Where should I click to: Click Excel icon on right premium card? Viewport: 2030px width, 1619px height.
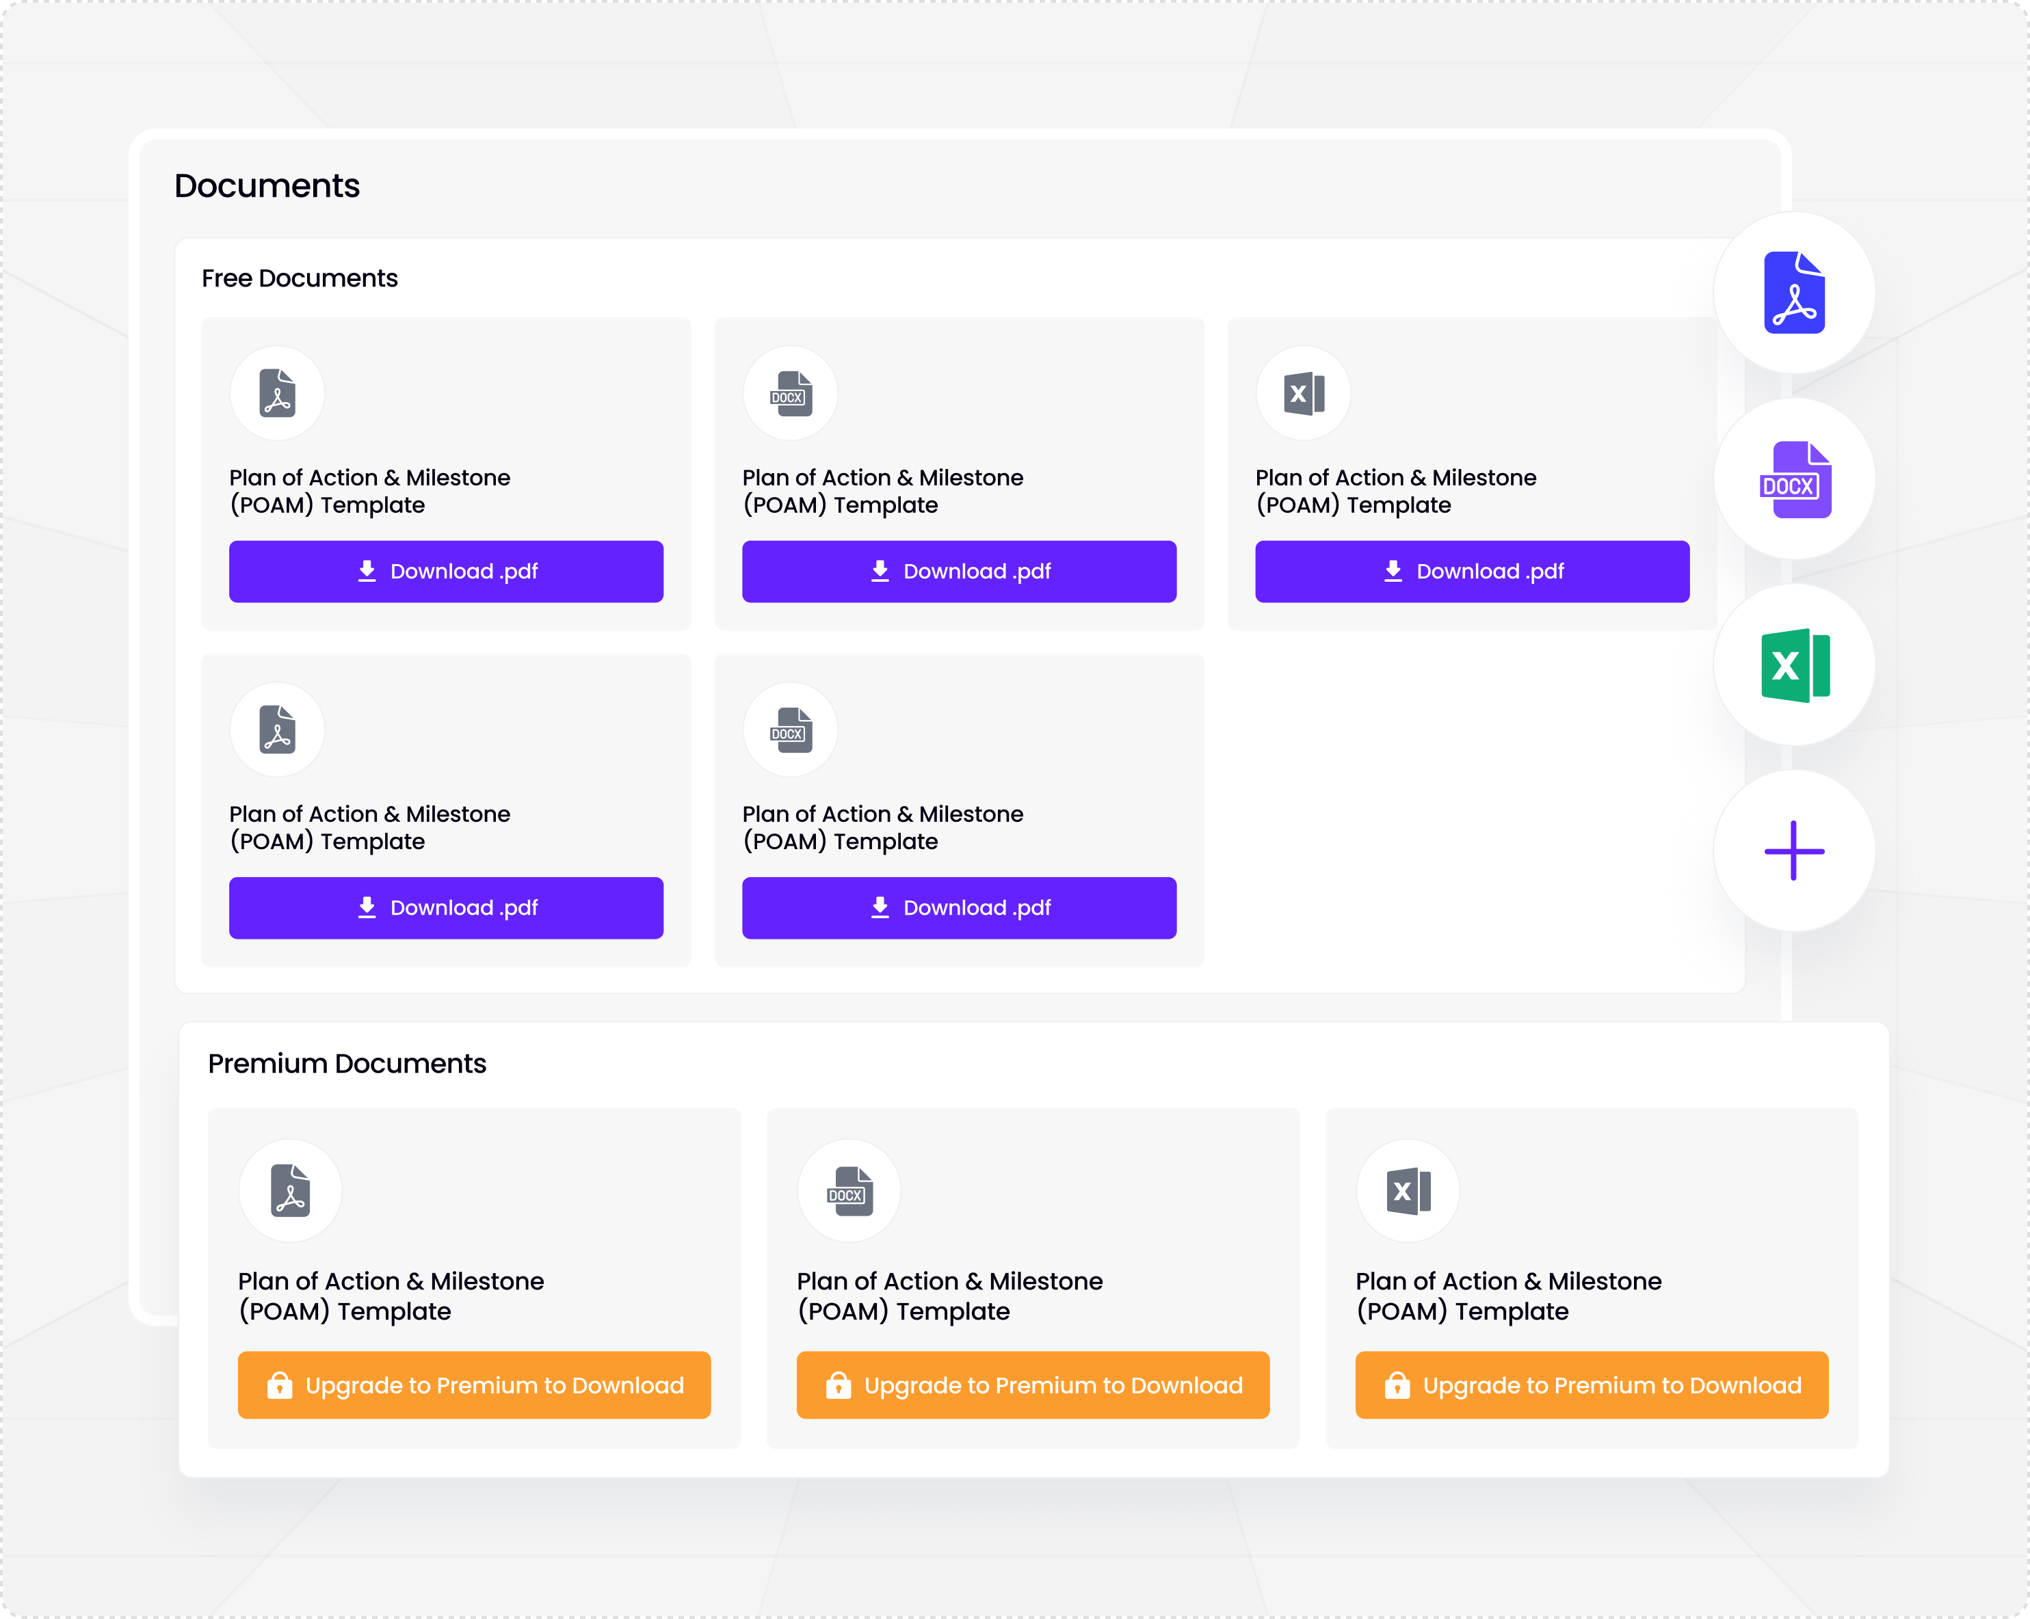(x=1408, y=1191)
